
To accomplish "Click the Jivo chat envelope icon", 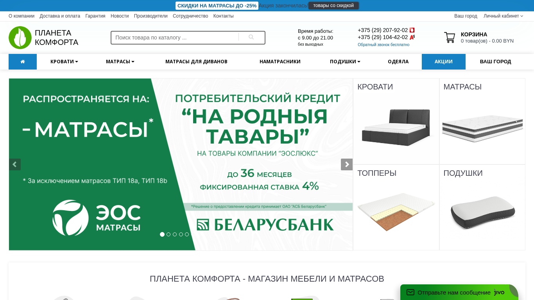I will (410, 292).
